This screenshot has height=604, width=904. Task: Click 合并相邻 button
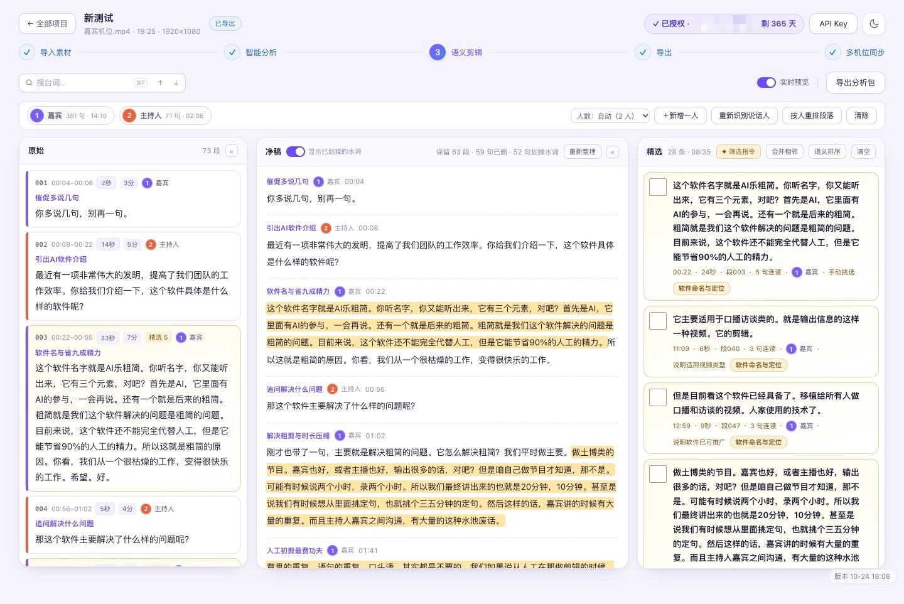784,152
